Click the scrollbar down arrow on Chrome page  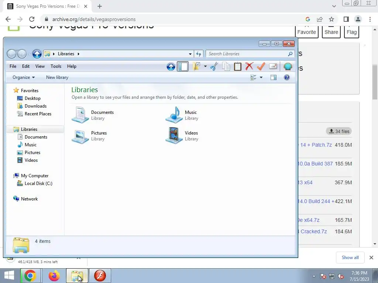point(375,244)
